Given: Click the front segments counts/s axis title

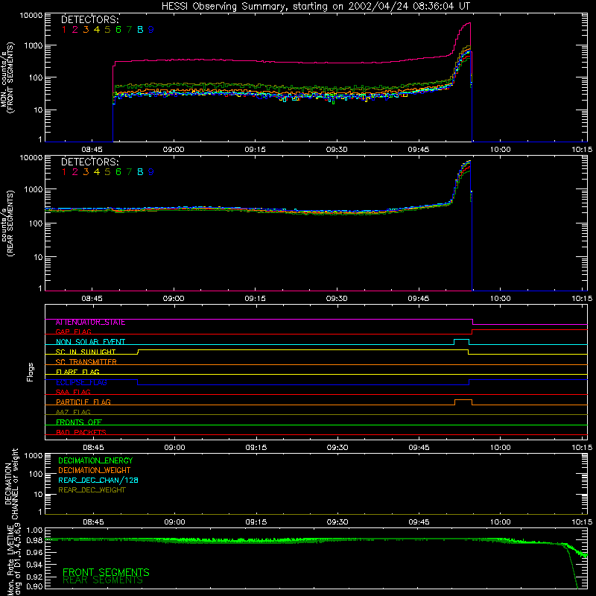Looking at the screenshot, I should pos(7,77).
